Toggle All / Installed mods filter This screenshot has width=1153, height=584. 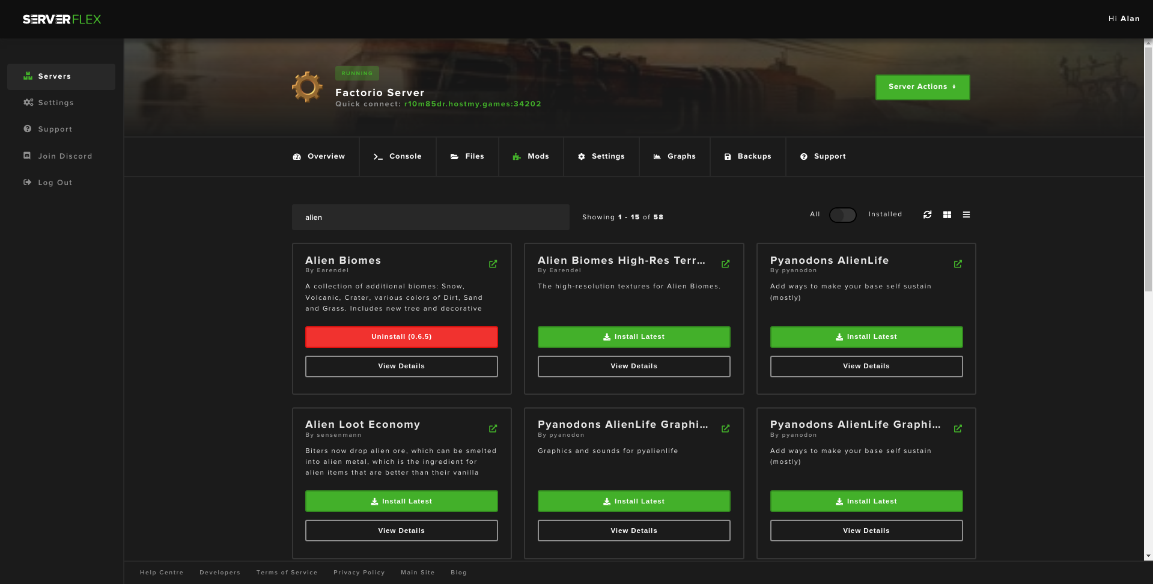(842, 215)
